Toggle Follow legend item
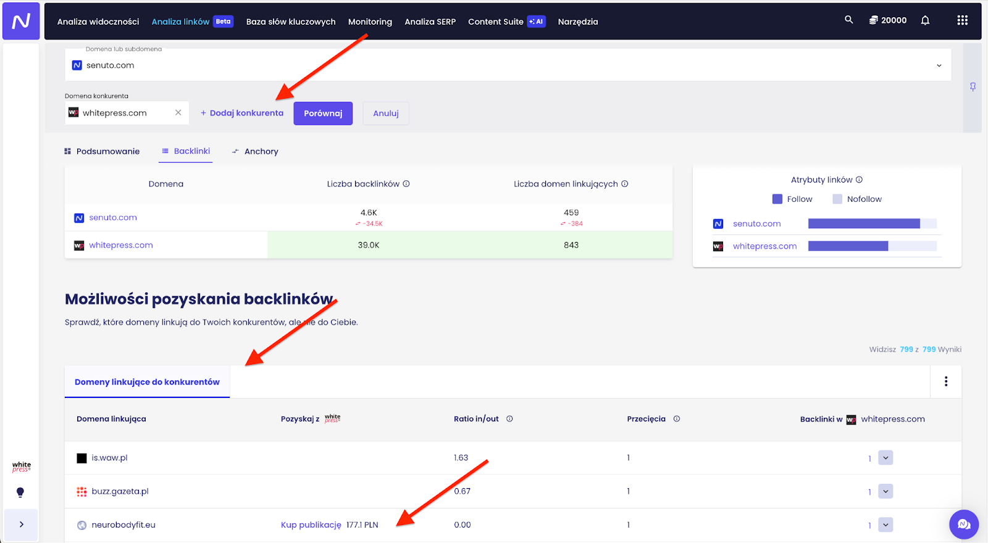The image size is (988, 543). [x=792, y=199]
